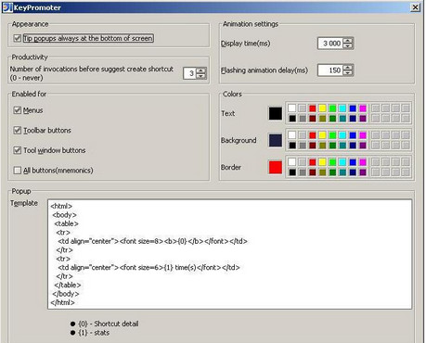Pick dark gray in the Border color palette

(x=303, y=172)
